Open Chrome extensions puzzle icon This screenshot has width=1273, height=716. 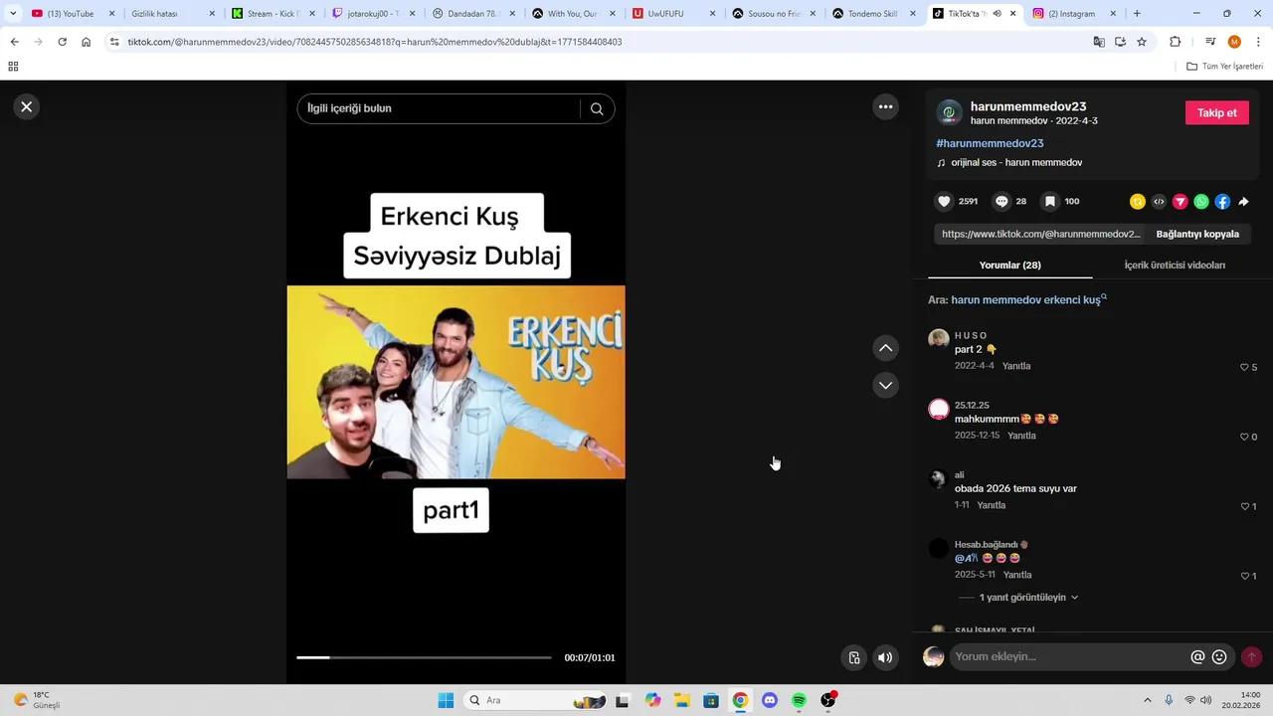pyautogui.click(x=1175, y=42)
